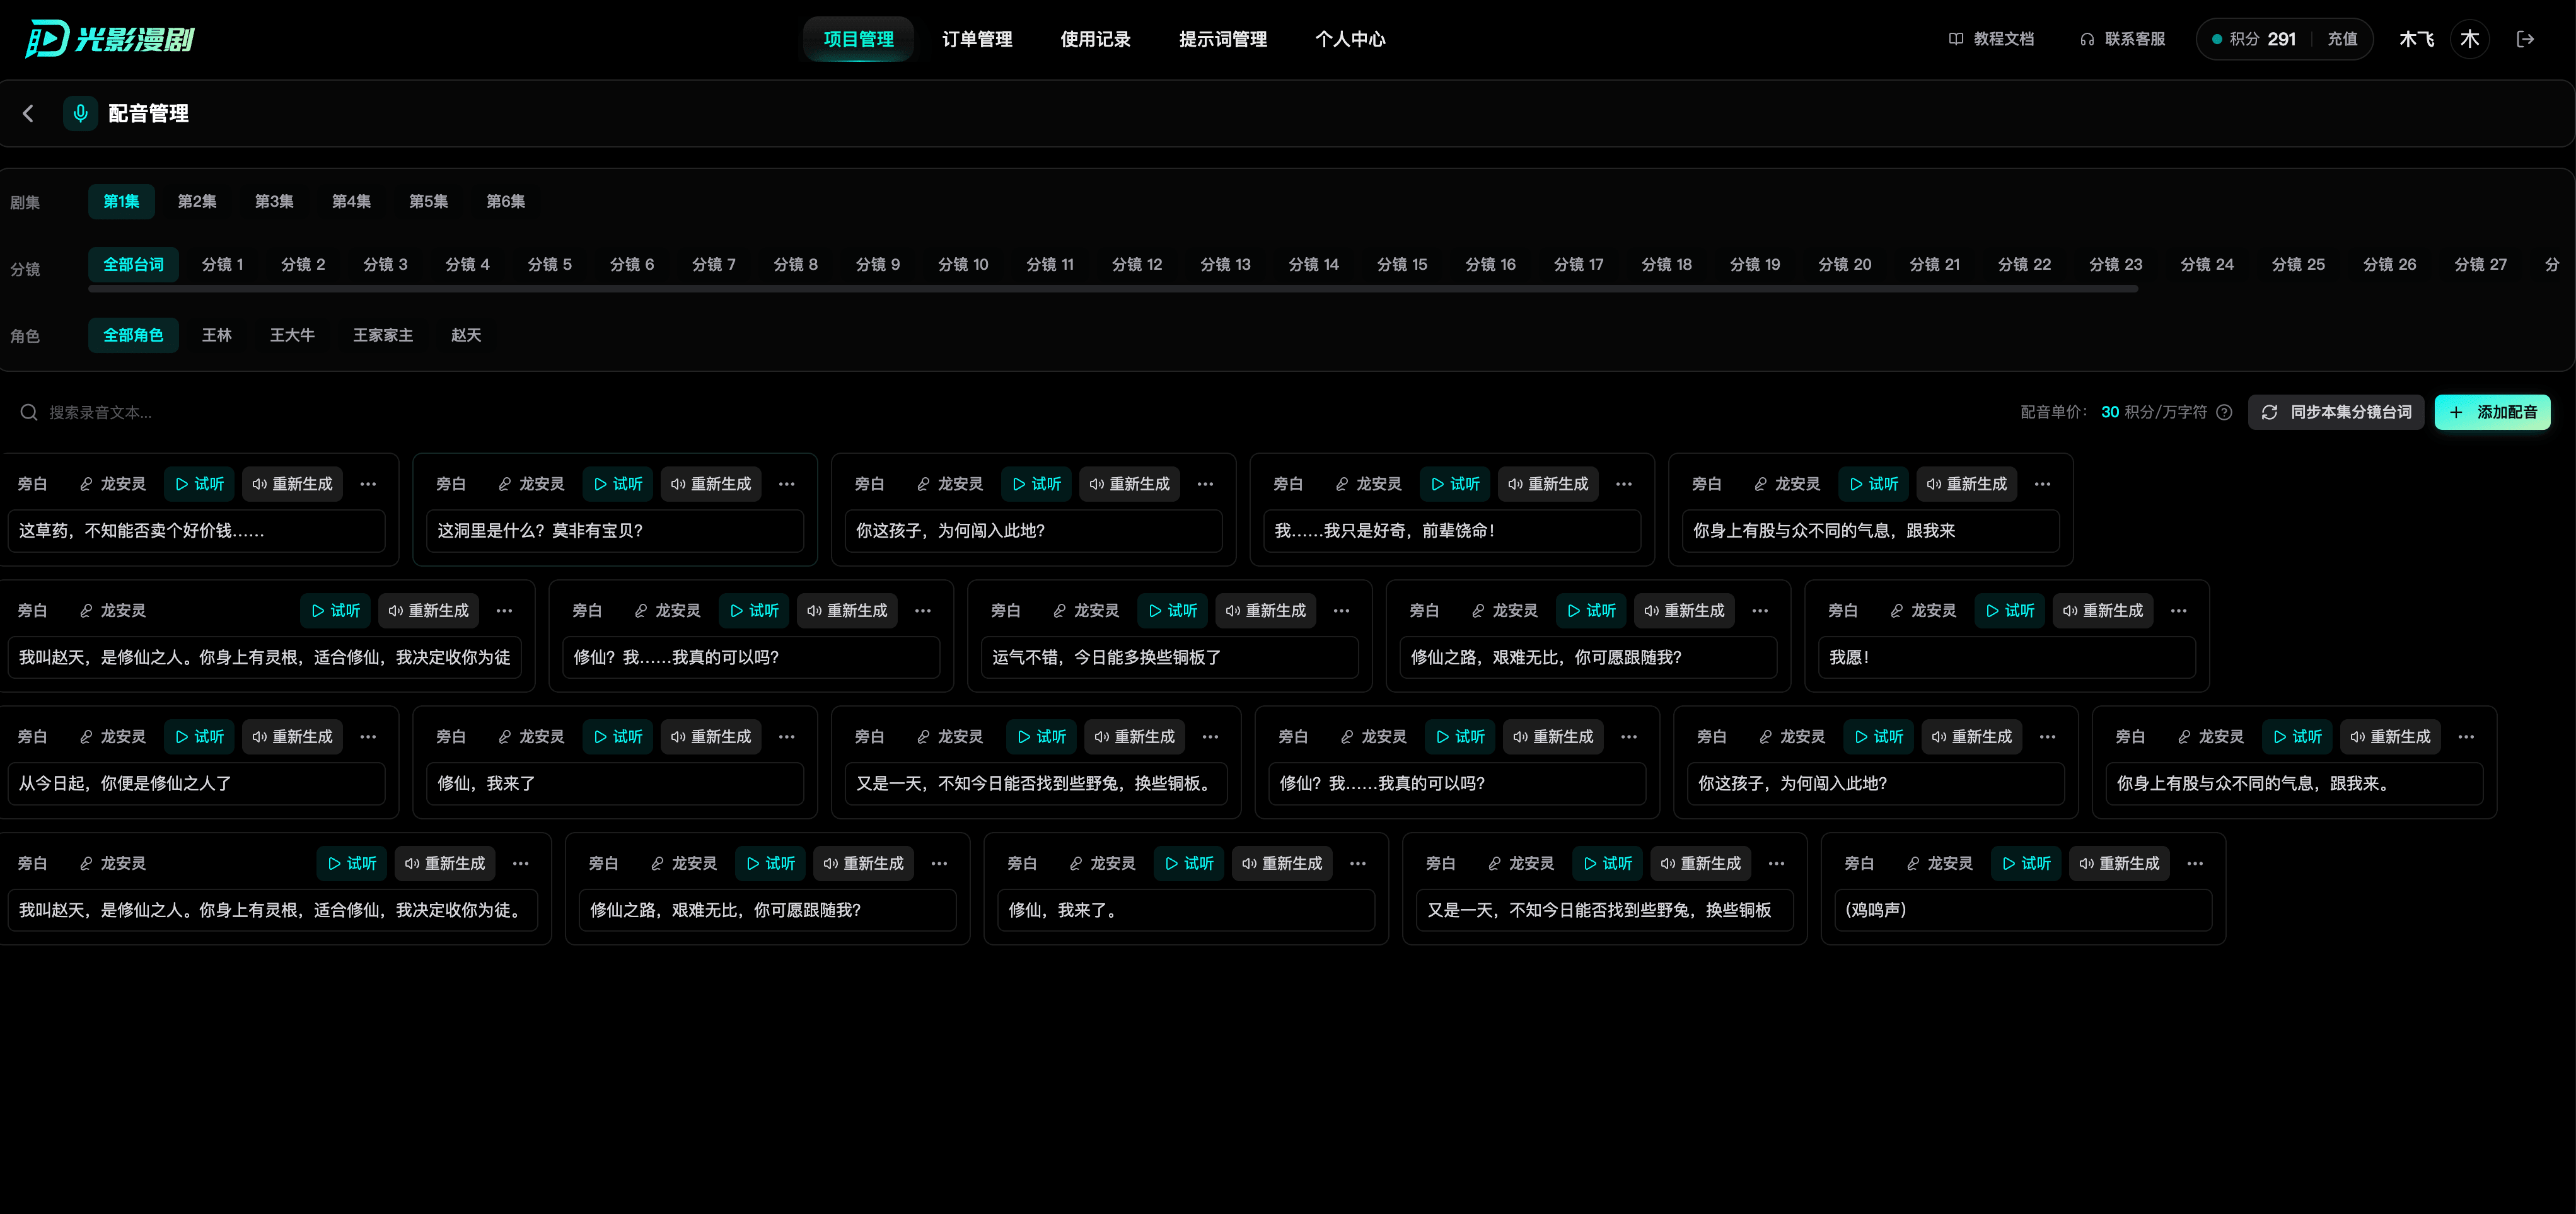
Task: Filter by role 王林
Action: (x=216, y=335)
